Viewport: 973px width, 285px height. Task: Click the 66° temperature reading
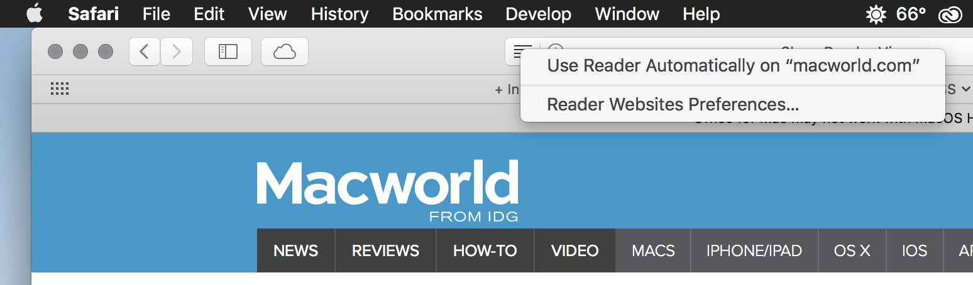pyautogui.click(x=911, y=14)
